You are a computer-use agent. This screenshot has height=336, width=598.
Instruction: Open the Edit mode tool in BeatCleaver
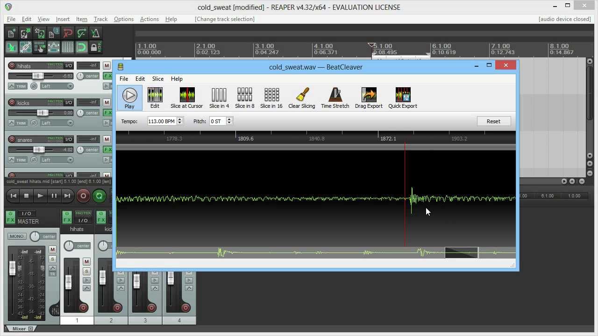click(155, 98)
